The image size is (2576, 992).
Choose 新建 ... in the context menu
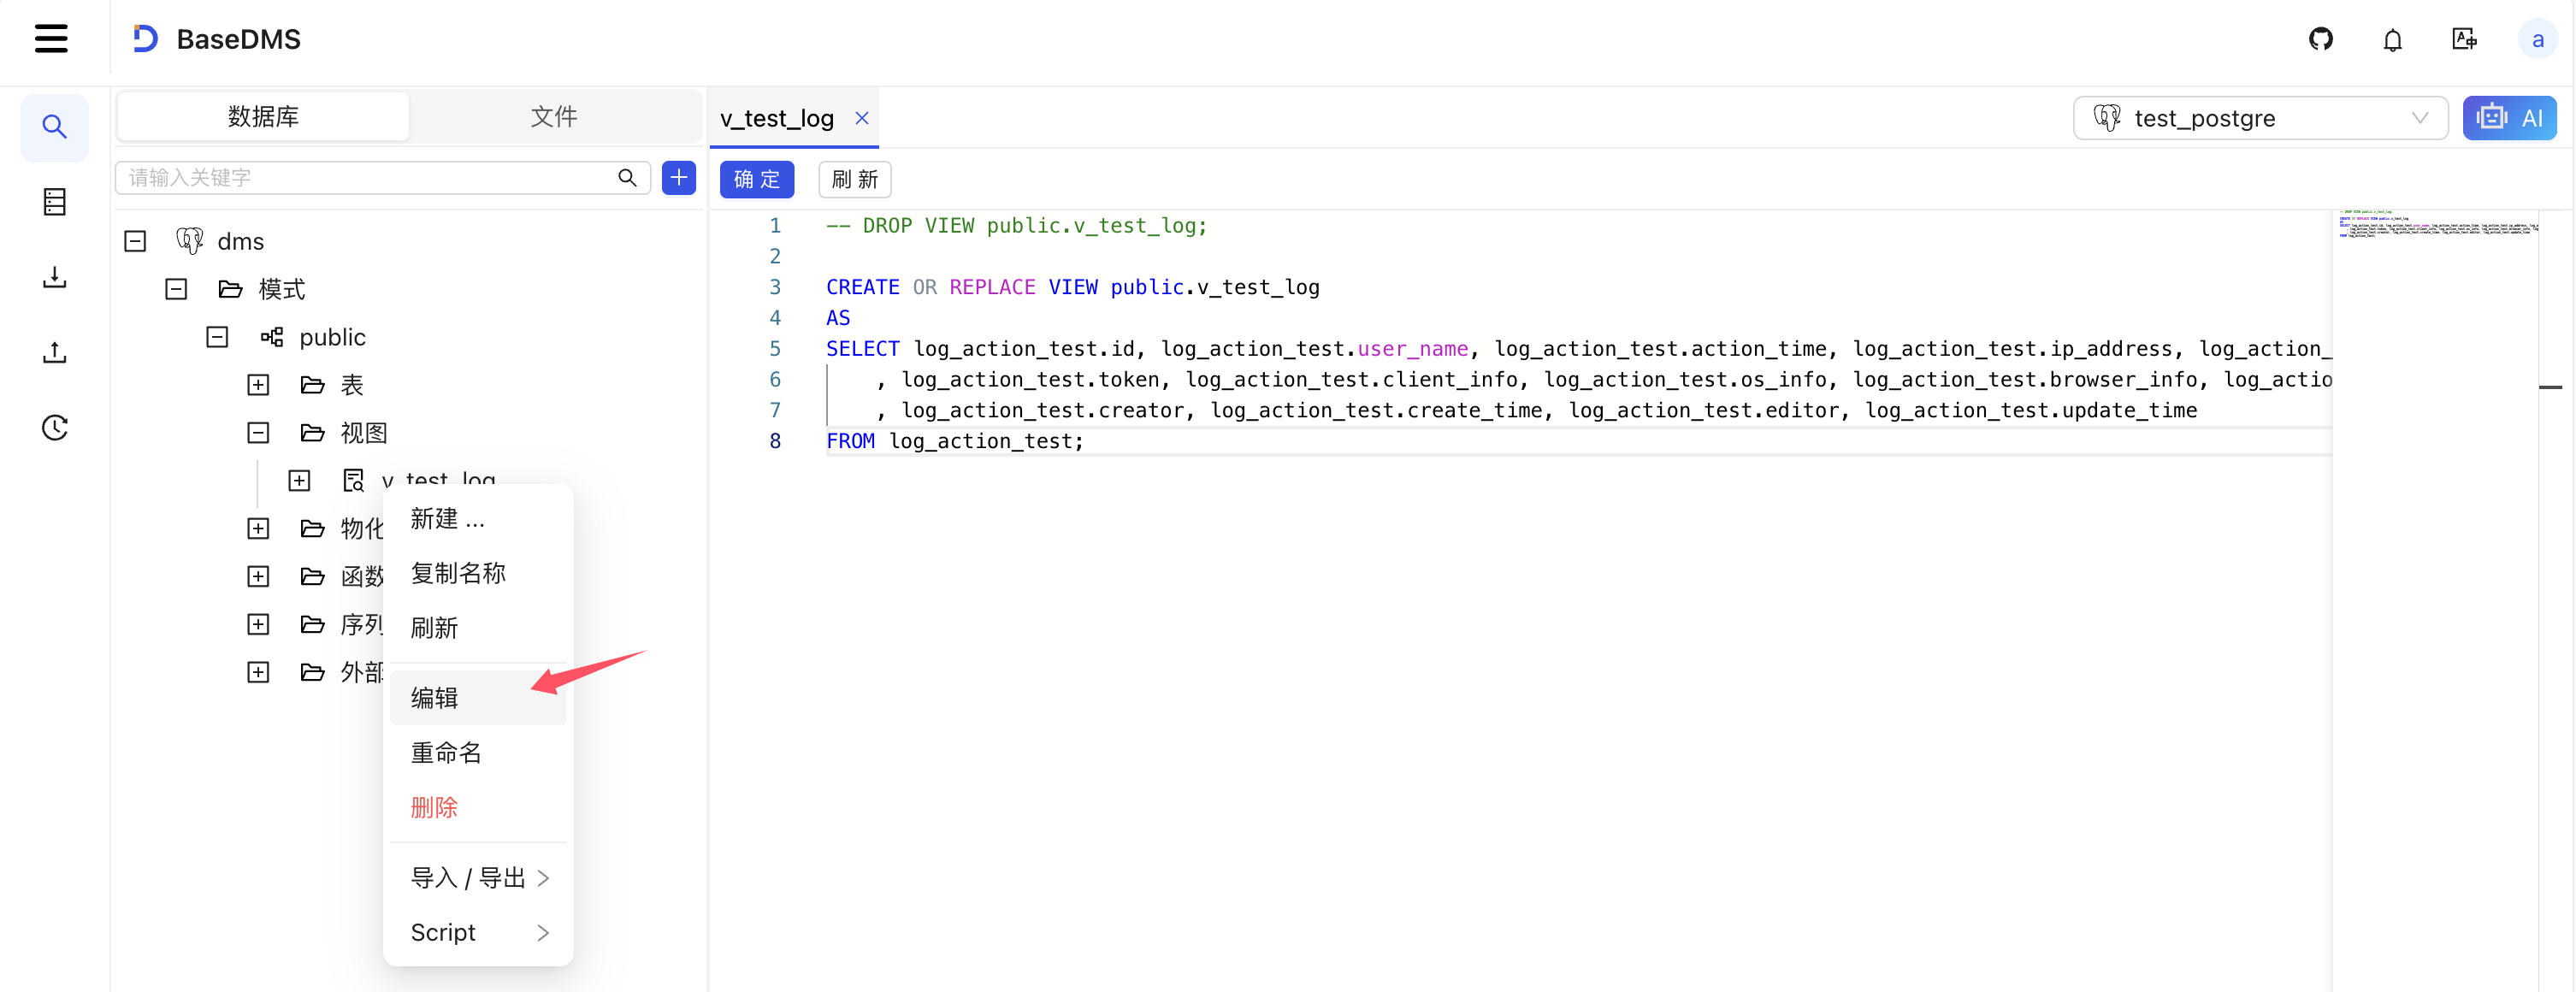478,519
